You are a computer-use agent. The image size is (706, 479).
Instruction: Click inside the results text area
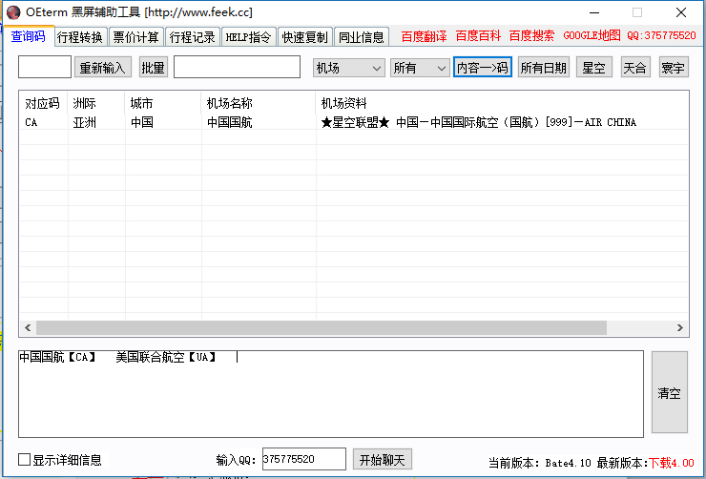point(331,394)
